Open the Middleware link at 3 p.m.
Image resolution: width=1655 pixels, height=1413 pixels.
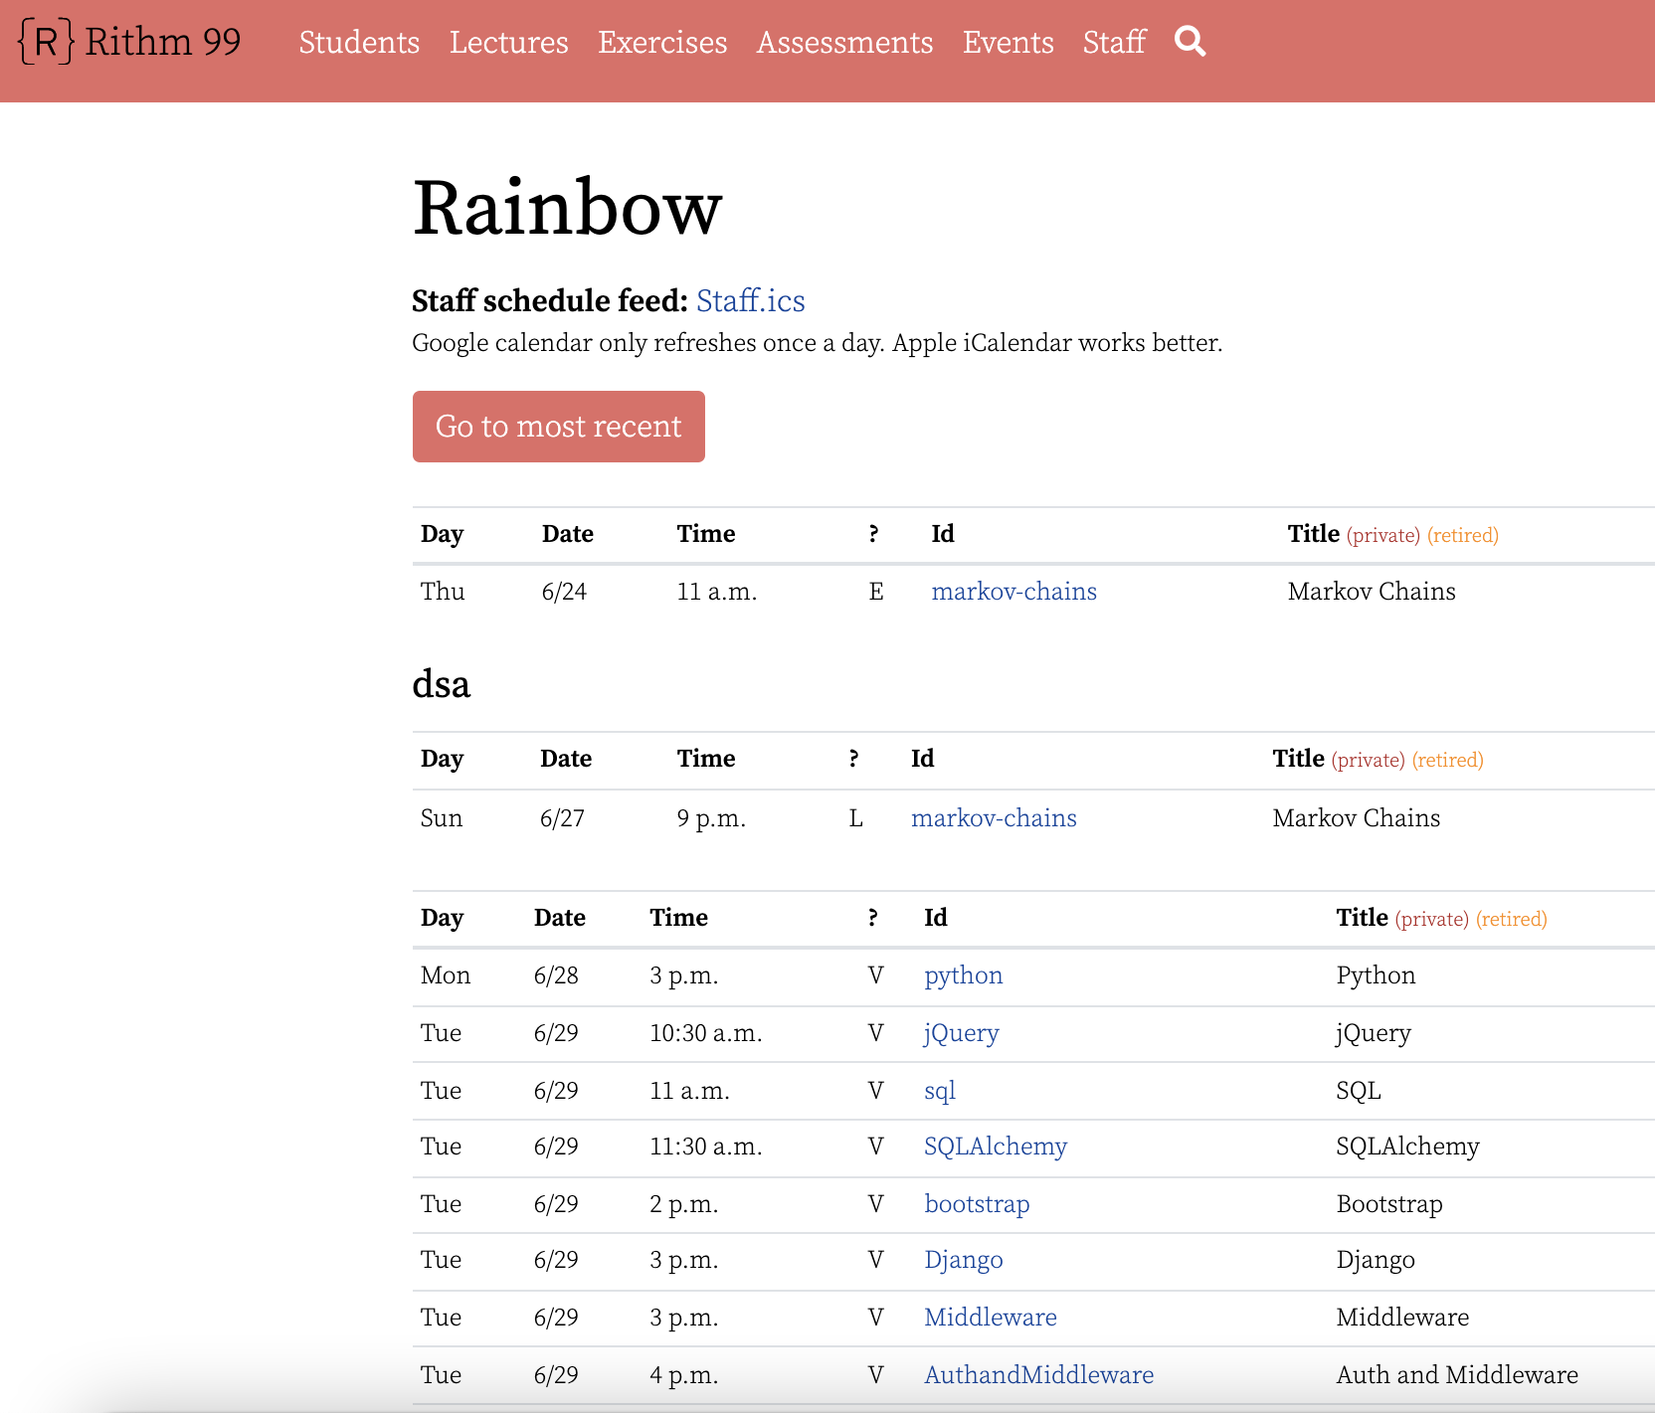click(x=990, y=1318)
